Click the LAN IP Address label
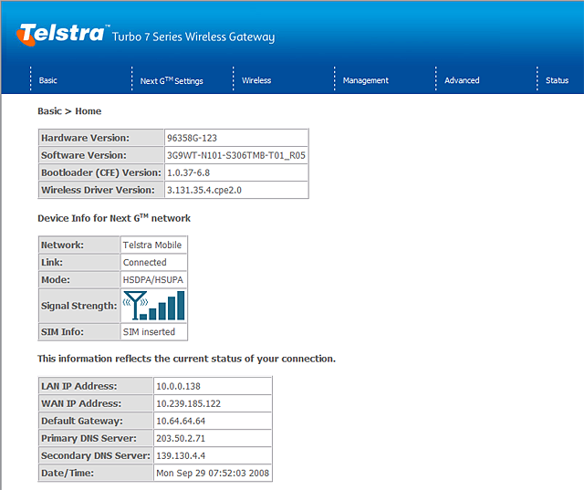The image size is (584, 490). (x=79, y=386)
